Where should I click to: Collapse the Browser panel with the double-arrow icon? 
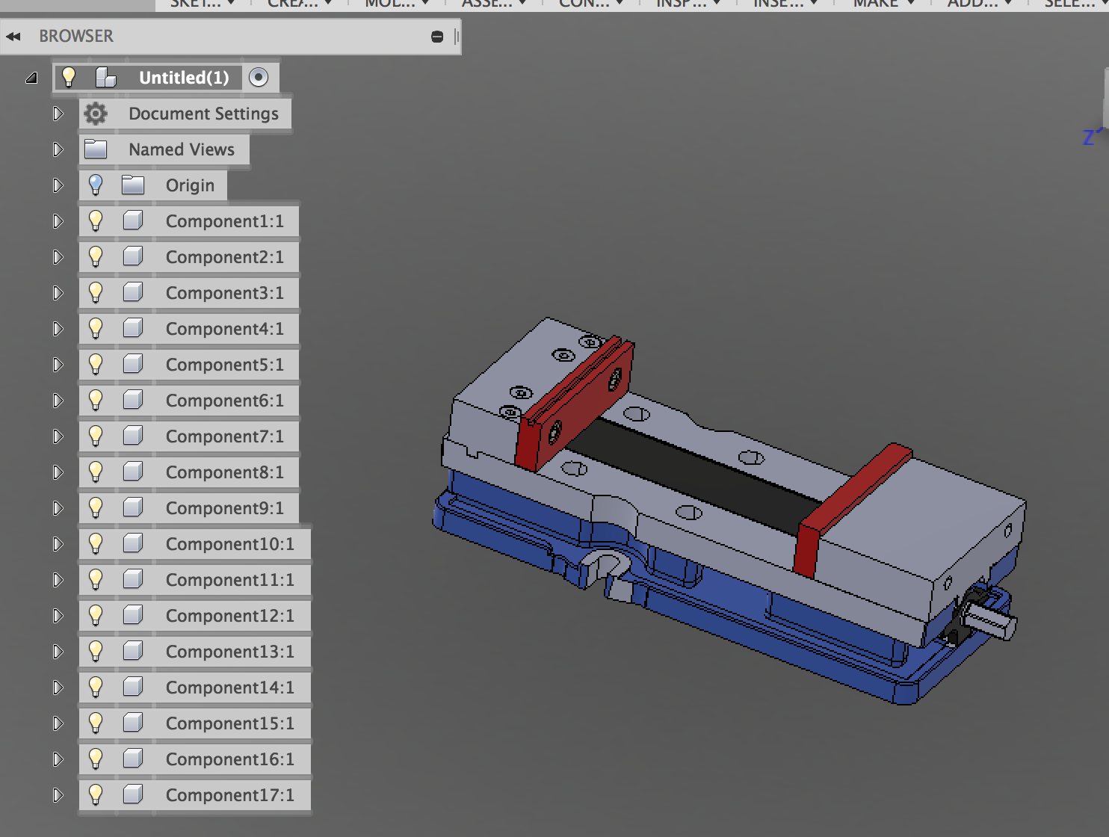(13, 35)
